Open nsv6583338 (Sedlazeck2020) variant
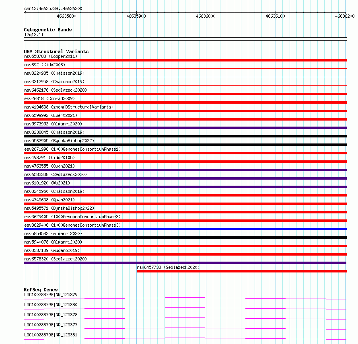This screenshot has width=358, height=344. [56, 174]
